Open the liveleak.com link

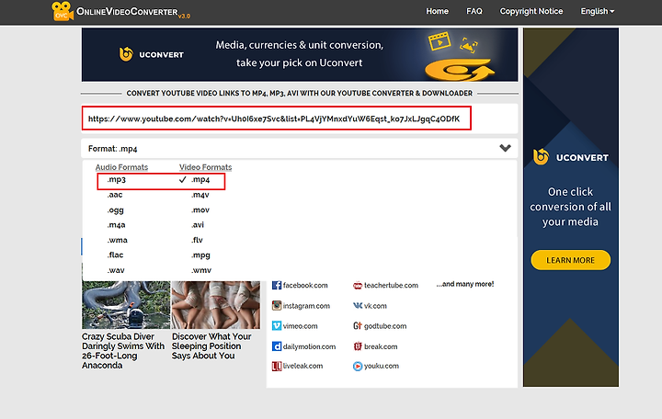tap(302, 366)
